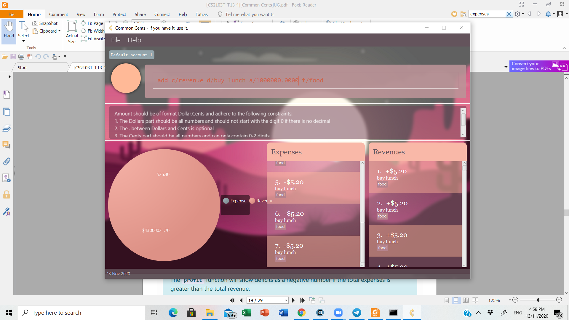Open the Bookmarks panel in sidebar

[x=7, y=95]
